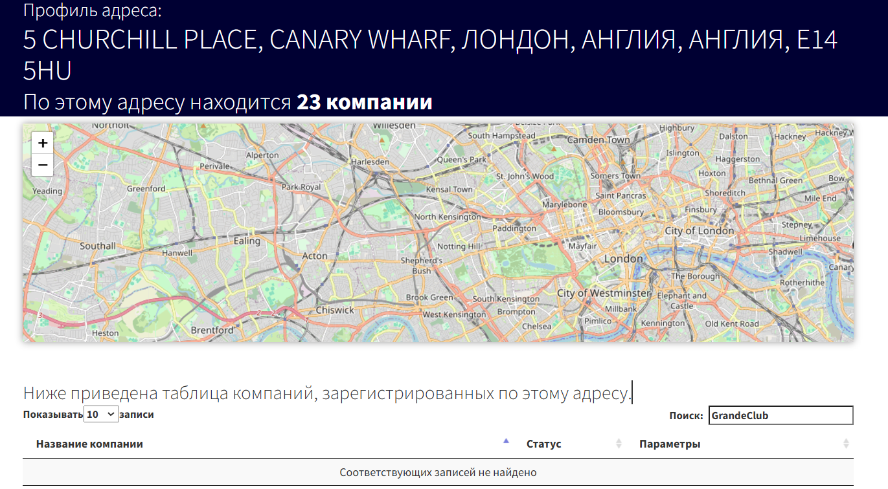Viewport: 888px width, 489px height.
Task: Click 'Mayfair' label on the map
Action: [x=582, y=246]
